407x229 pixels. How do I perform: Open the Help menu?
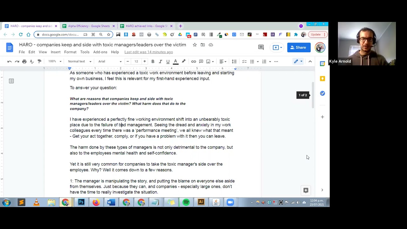(115, 52)
